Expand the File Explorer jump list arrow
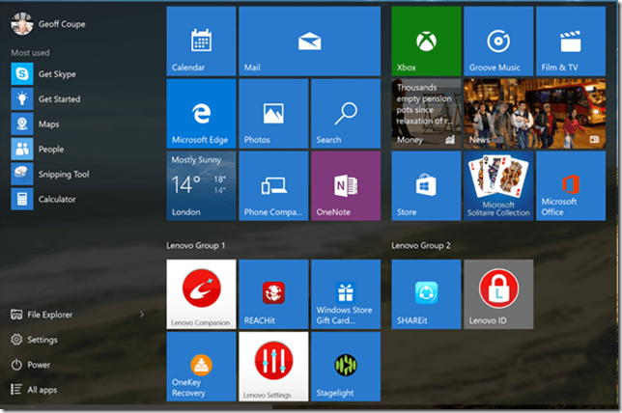This screenshot has width=622, height=413. point(142,315)
